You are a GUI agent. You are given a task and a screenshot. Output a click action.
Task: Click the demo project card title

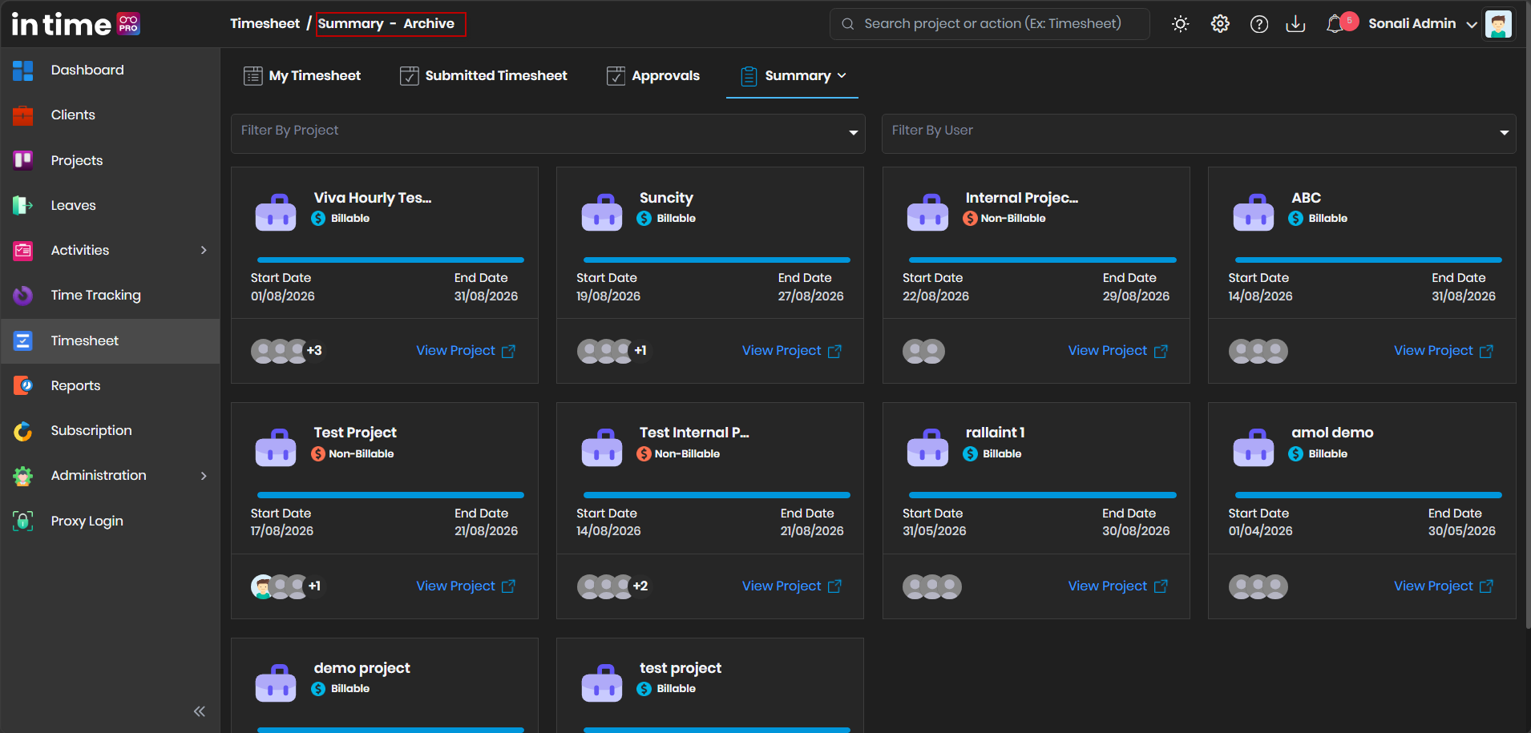click(362, 668)
